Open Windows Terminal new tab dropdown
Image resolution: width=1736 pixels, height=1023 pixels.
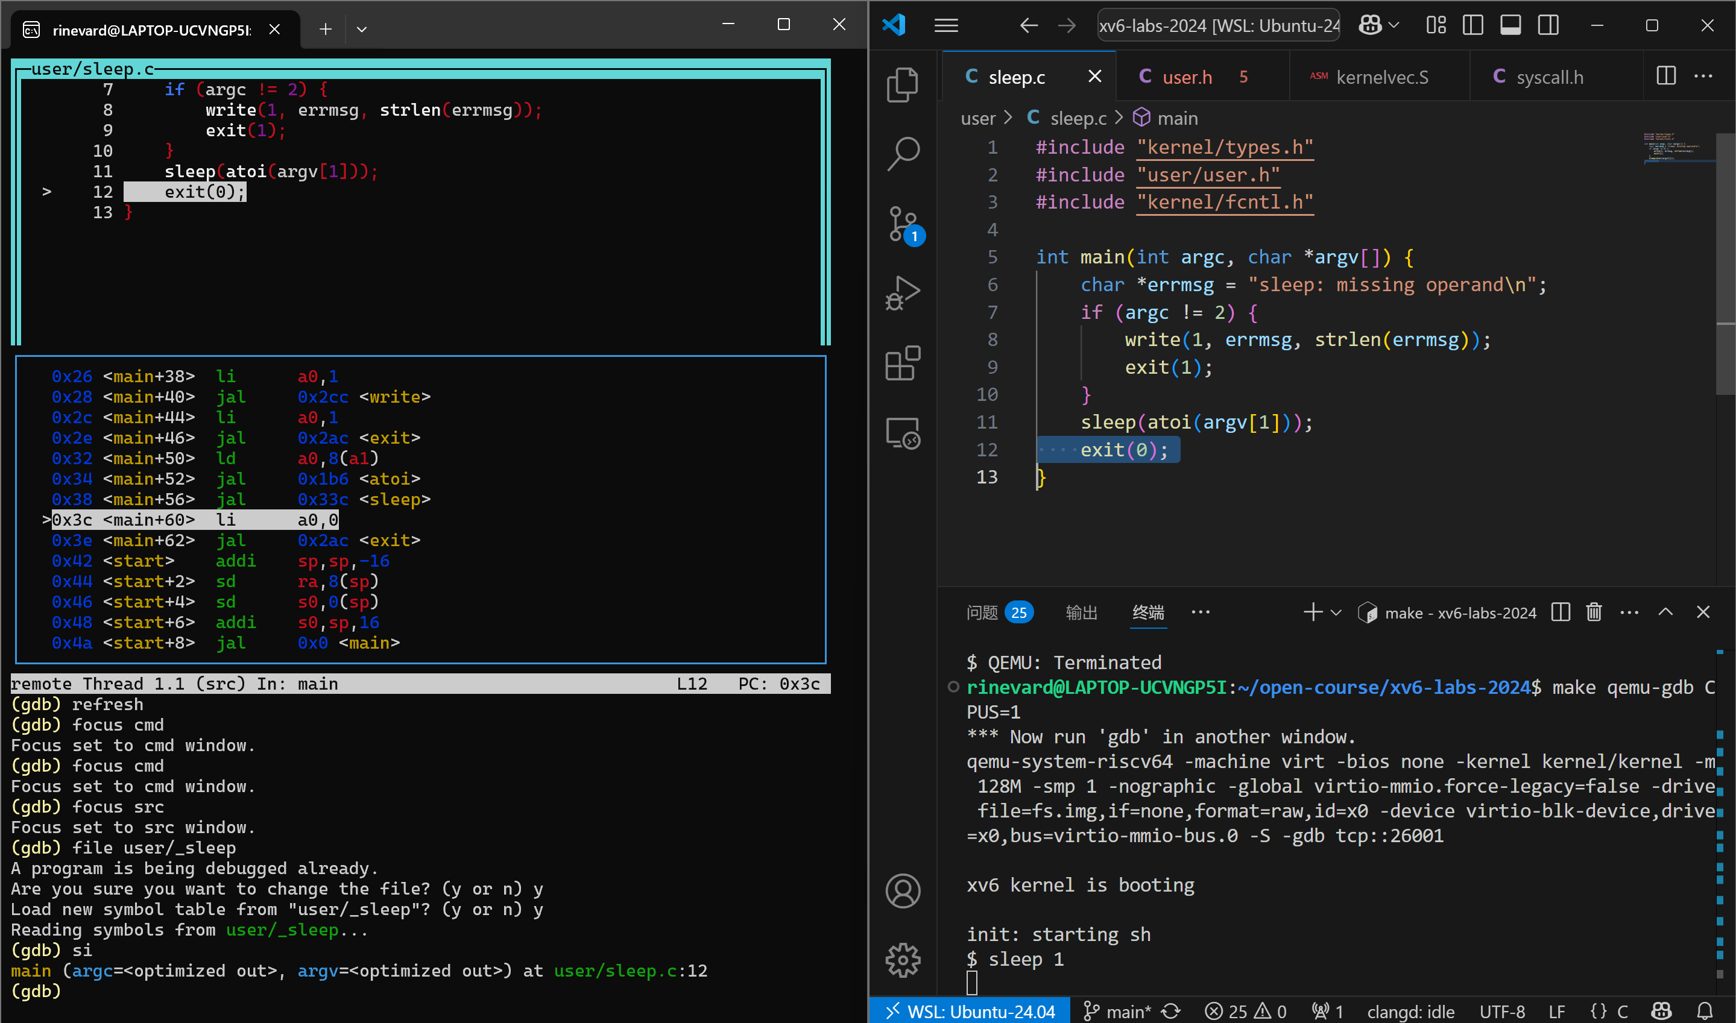coord(361,29)
